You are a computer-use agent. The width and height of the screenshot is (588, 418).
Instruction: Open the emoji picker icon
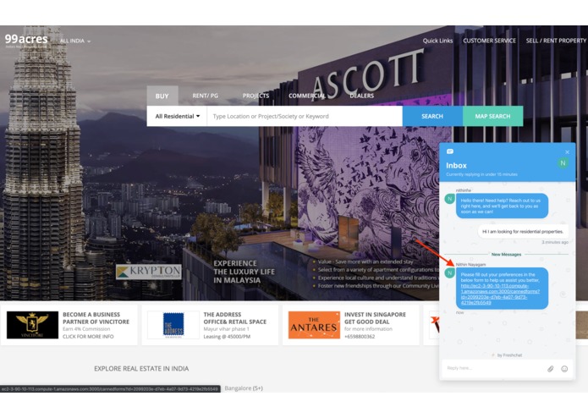coord(564,369)
